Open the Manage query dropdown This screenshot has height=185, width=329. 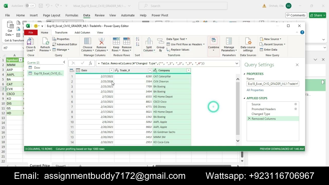coord(61,50)
